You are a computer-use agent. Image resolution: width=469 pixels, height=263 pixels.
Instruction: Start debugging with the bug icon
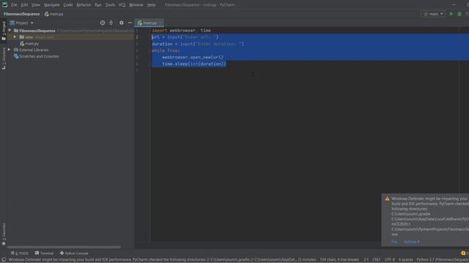[459, 14]
